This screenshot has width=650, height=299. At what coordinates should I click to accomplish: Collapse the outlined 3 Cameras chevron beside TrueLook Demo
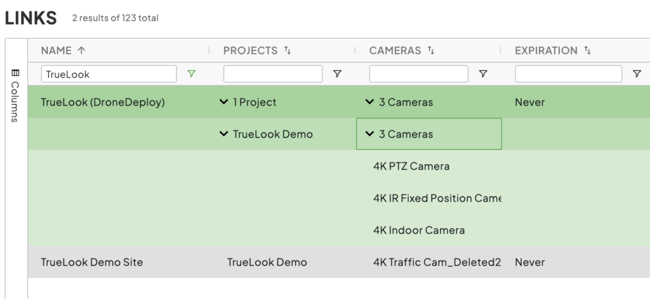370,134
